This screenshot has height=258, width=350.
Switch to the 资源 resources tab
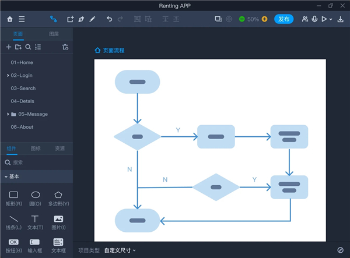60,149
